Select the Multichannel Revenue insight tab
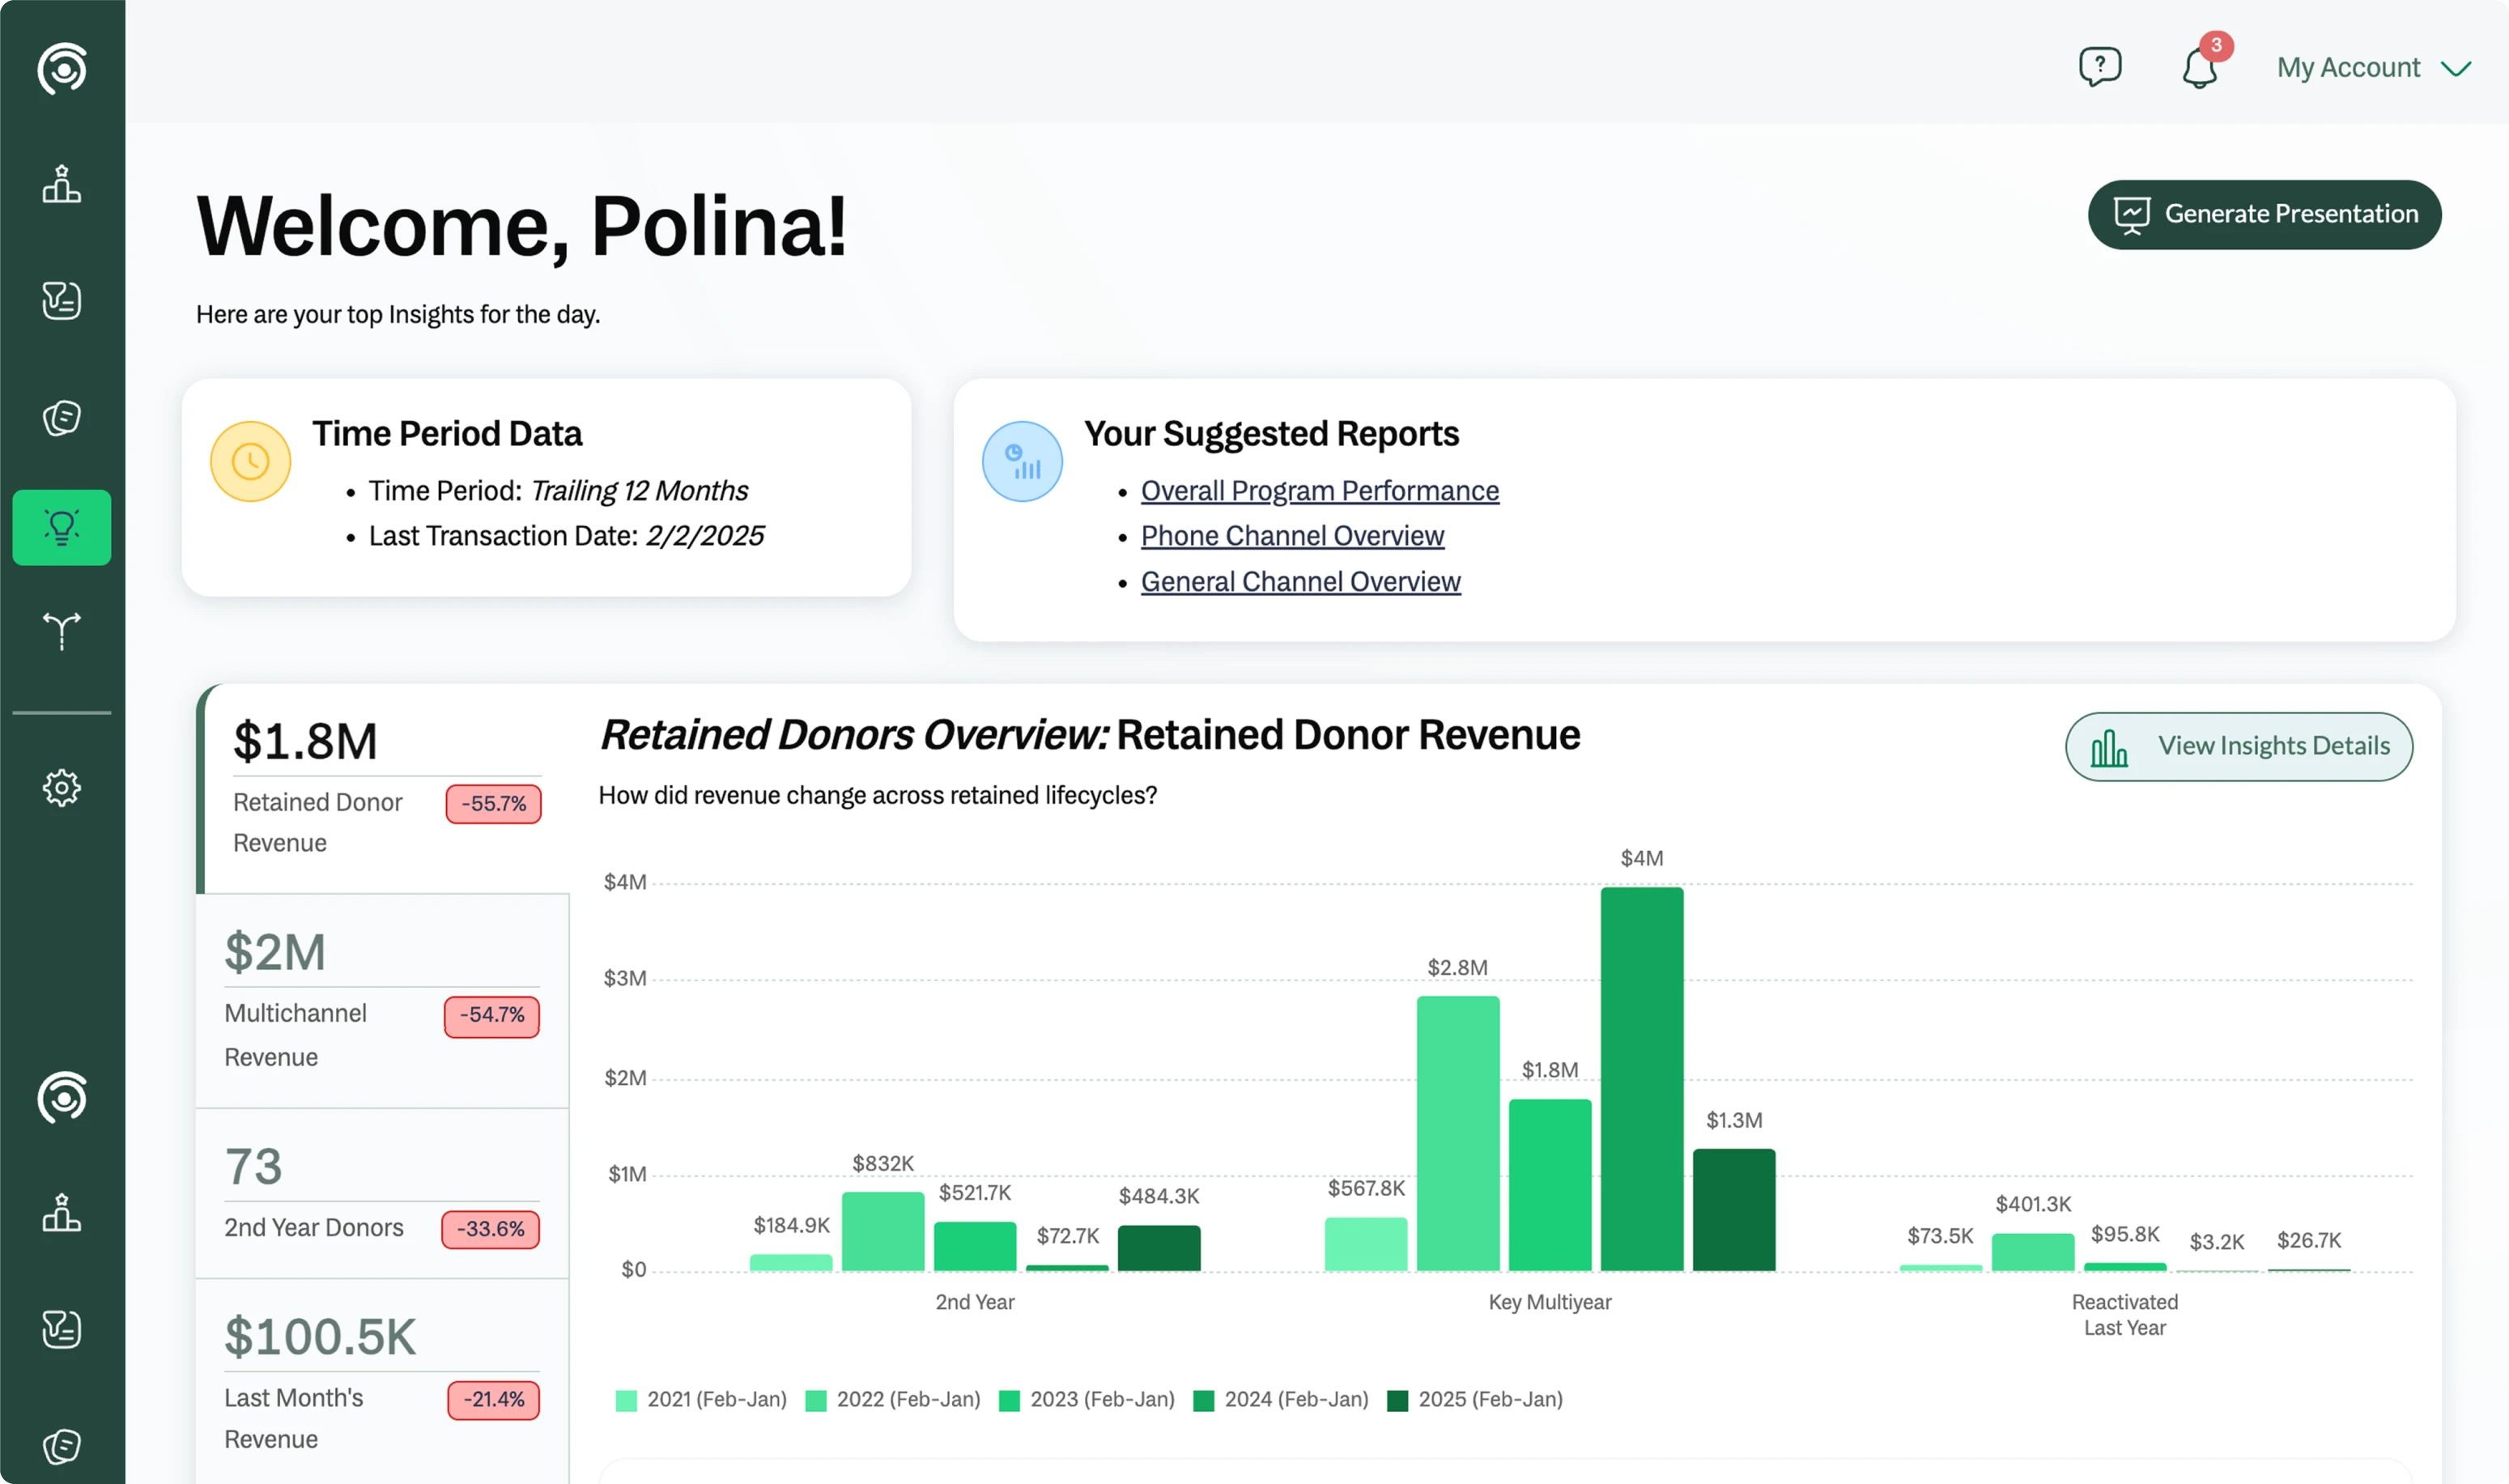Image resolution: width=2509 pixels, height=1484 pixels. tap(382, 1001)
